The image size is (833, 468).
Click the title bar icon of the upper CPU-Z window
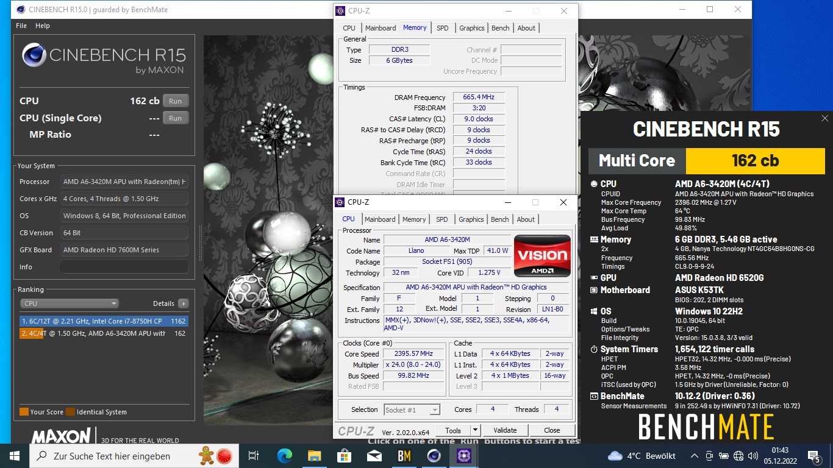point(340,11)
